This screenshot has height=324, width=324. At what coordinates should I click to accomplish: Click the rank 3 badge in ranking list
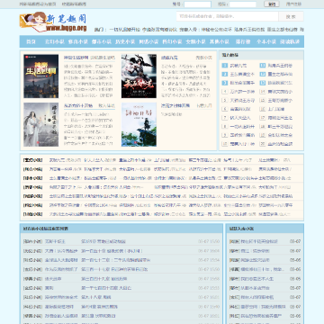pos(225,83)
